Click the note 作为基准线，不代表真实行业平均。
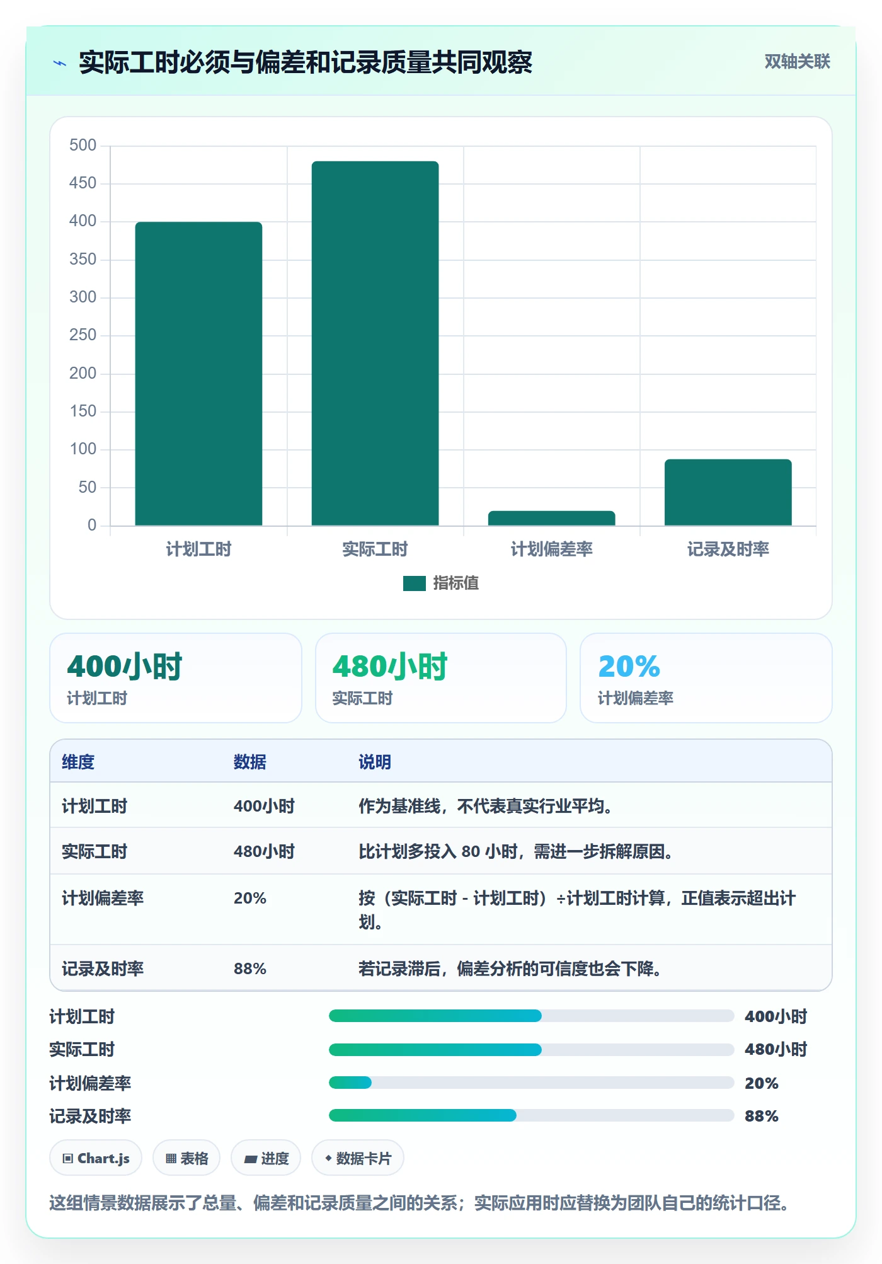 (x=486, y=806)
